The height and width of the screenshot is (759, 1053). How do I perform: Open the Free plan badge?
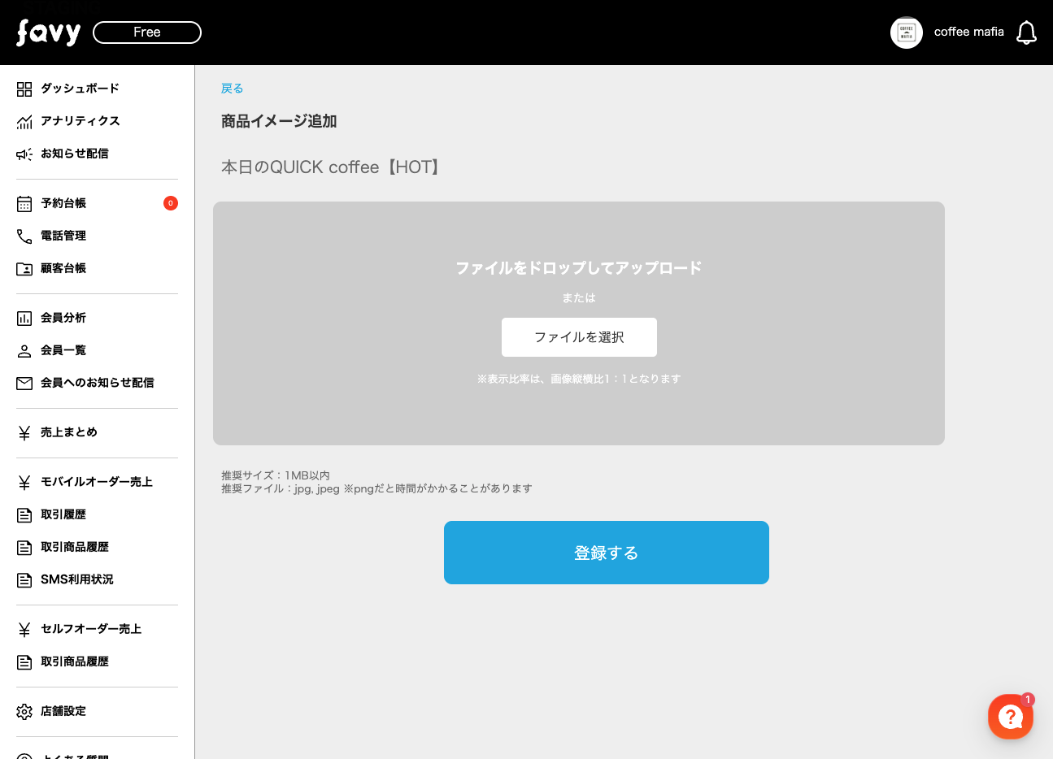(x=147, y=33)
